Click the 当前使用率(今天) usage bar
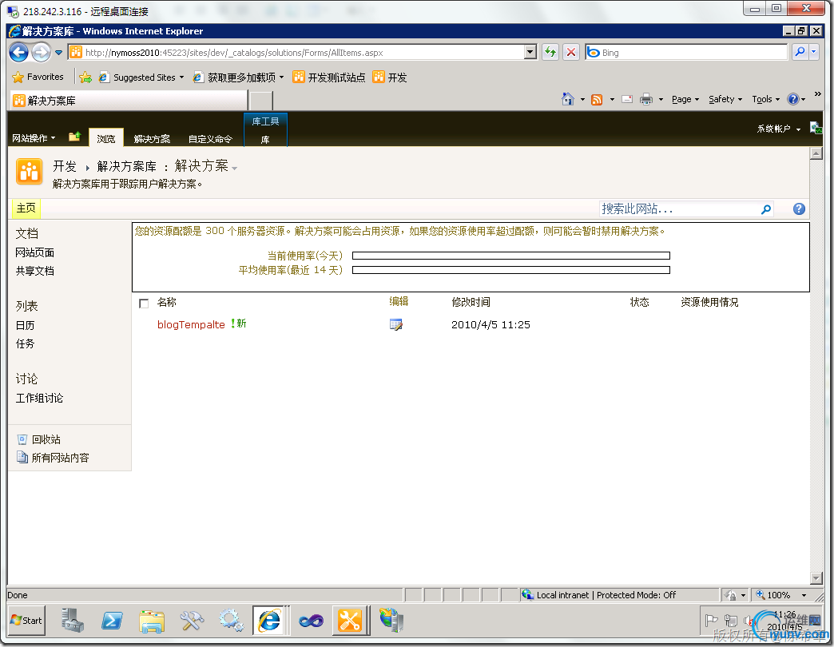 [x=511, y=256]
